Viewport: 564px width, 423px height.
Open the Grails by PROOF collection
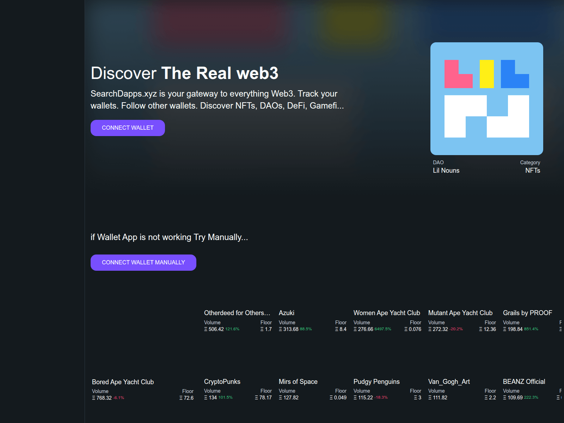528,313
